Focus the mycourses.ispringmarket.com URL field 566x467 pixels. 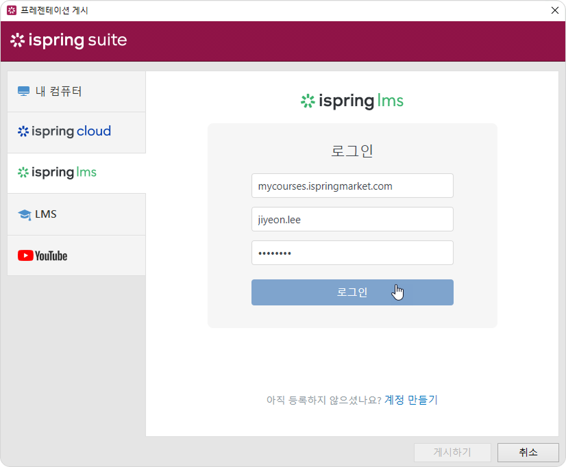(352, 186)
